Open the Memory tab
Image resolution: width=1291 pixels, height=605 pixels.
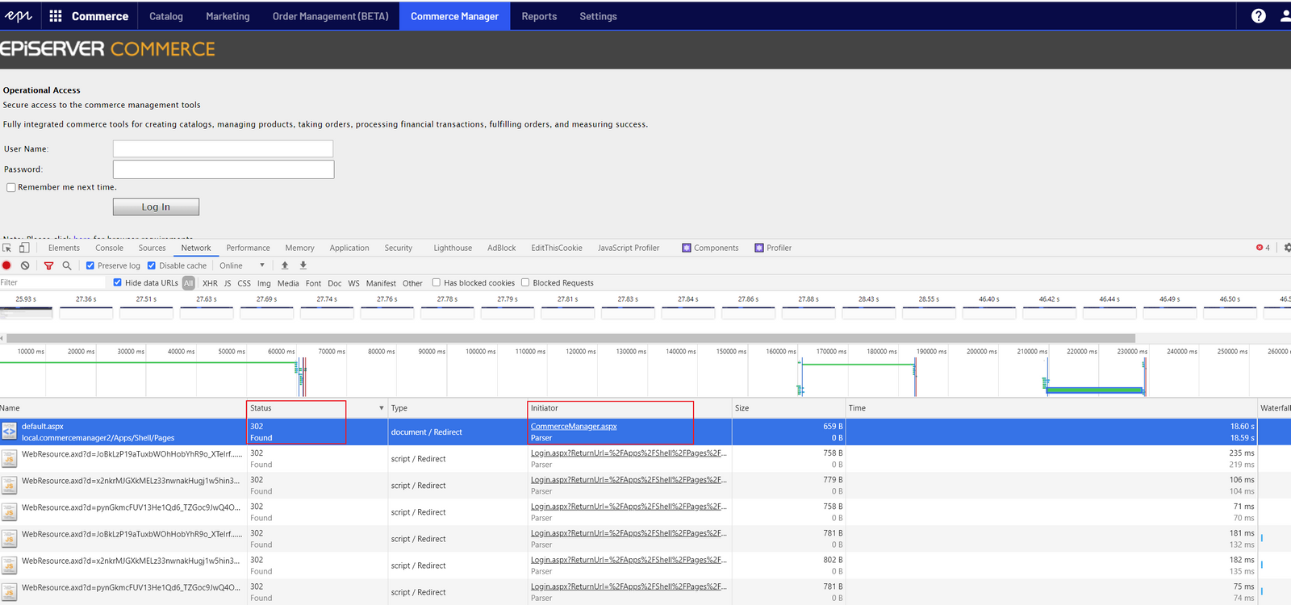point(299,248)
